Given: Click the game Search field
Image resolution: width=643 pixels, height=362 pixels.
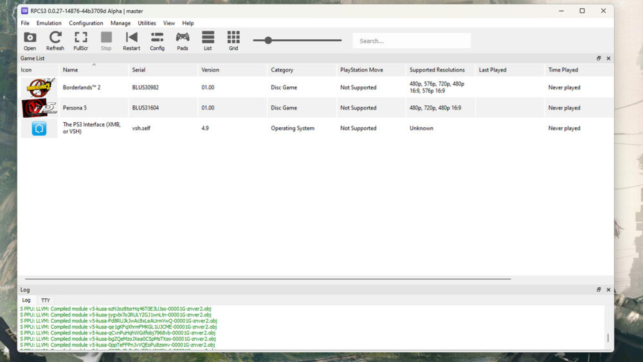Looking at the screenshot, I should 412,41.
